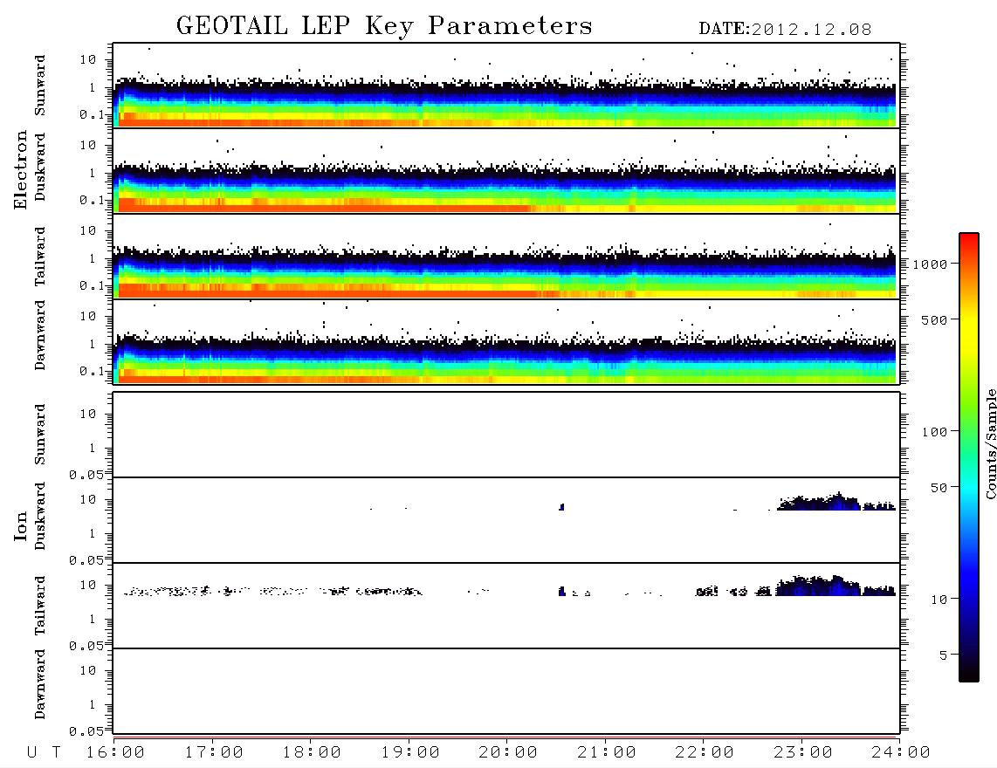This screenshot has width=997, height=768.
Task: Click the Ion Duskward blue spike near 20:30
Action: 561,507
